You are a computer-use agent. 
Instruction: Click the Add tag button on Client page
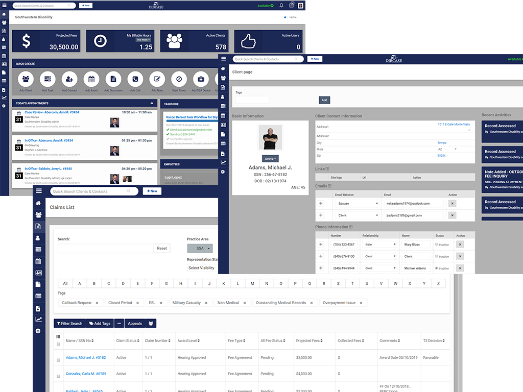[324, 100]
